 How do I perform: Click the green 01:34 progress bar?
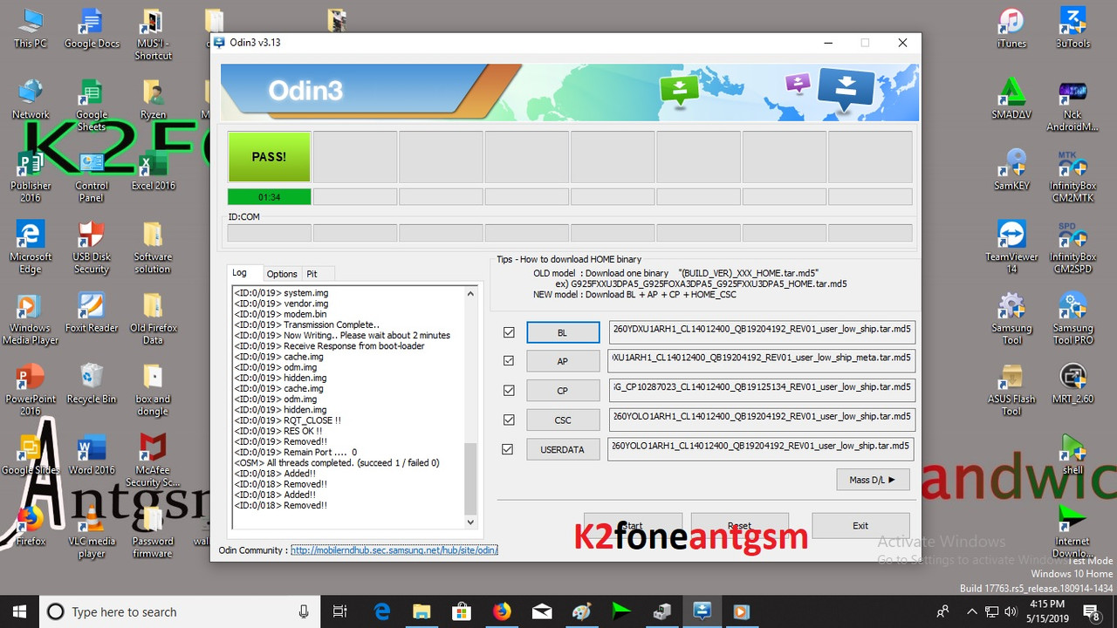pos(269,197)
